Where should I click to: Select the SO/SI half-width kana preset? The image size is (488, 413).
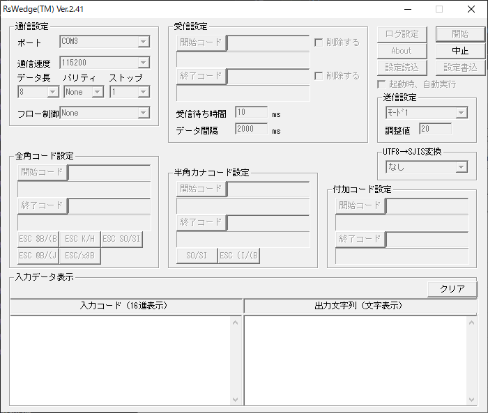click(197, 256)
